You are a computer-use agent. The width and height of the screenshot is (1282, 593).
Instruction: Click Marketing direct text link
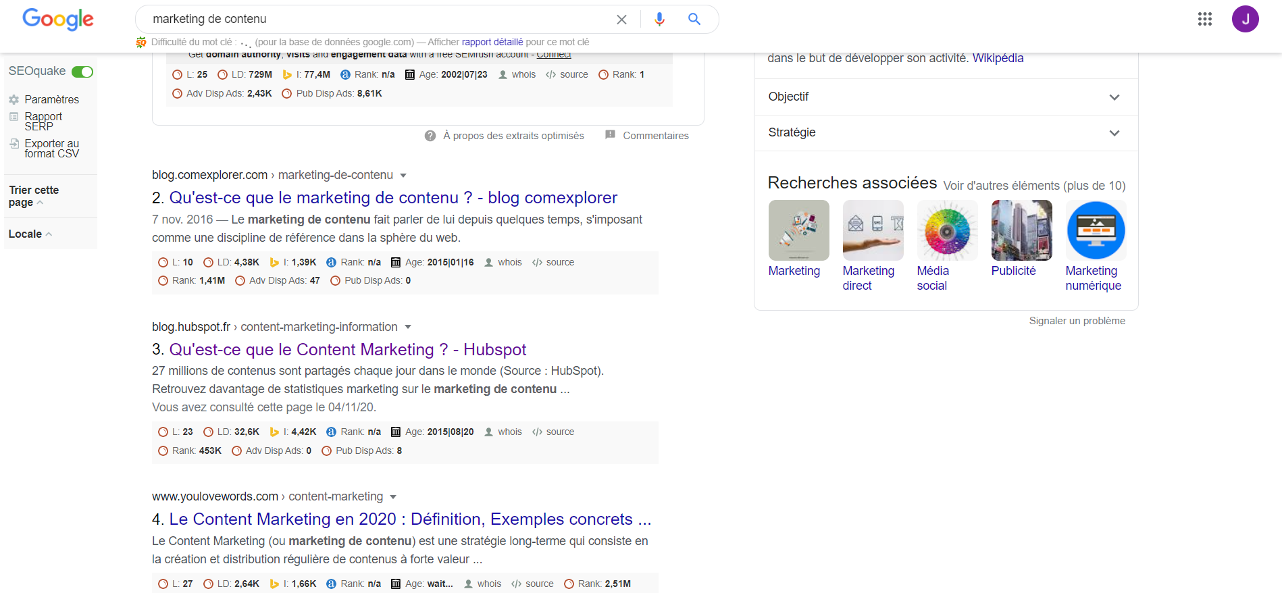click(x=869, y=278)
